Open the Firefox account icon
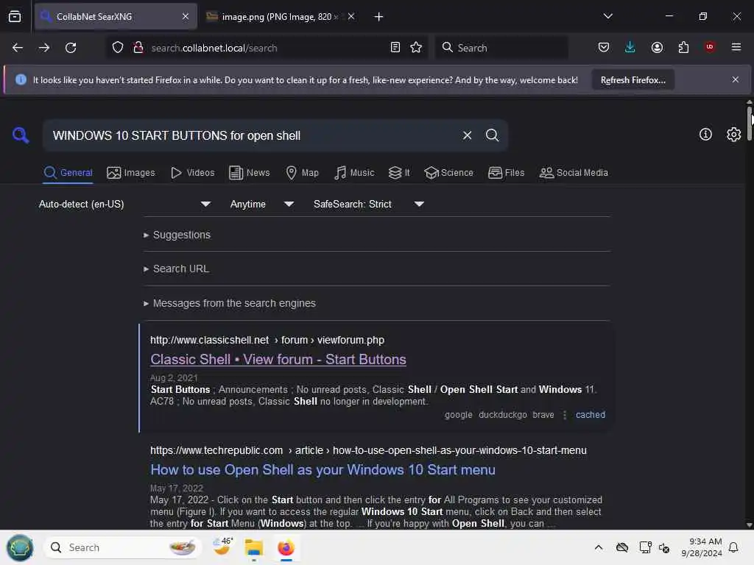The height and width of the screenshot is (565, 754). click(657, 47)
